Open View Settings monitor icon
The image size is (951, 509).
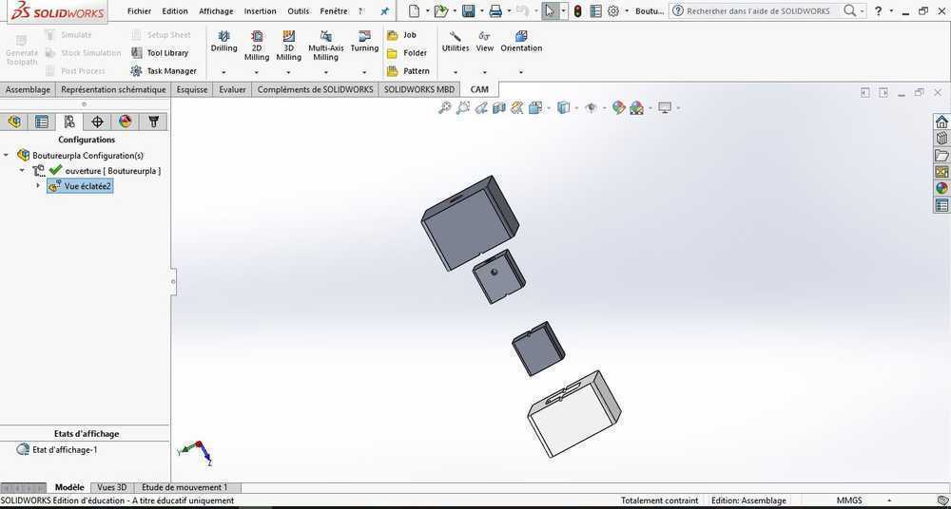pyautogui.click(x=666, y=108)
